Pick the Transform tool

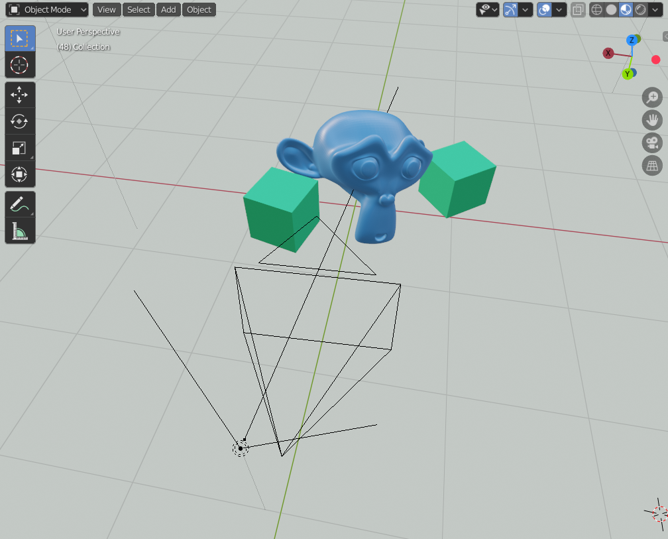20,174
